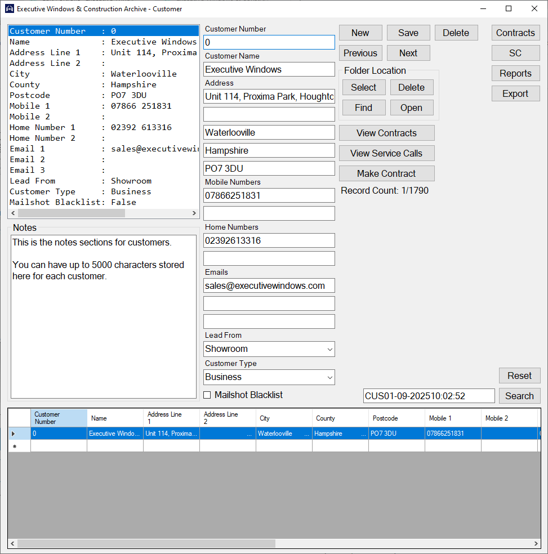Image resolution: width=548 pixels, height=554 pixels.
Task: Click View Service Calls
Action: pos(386,153)
